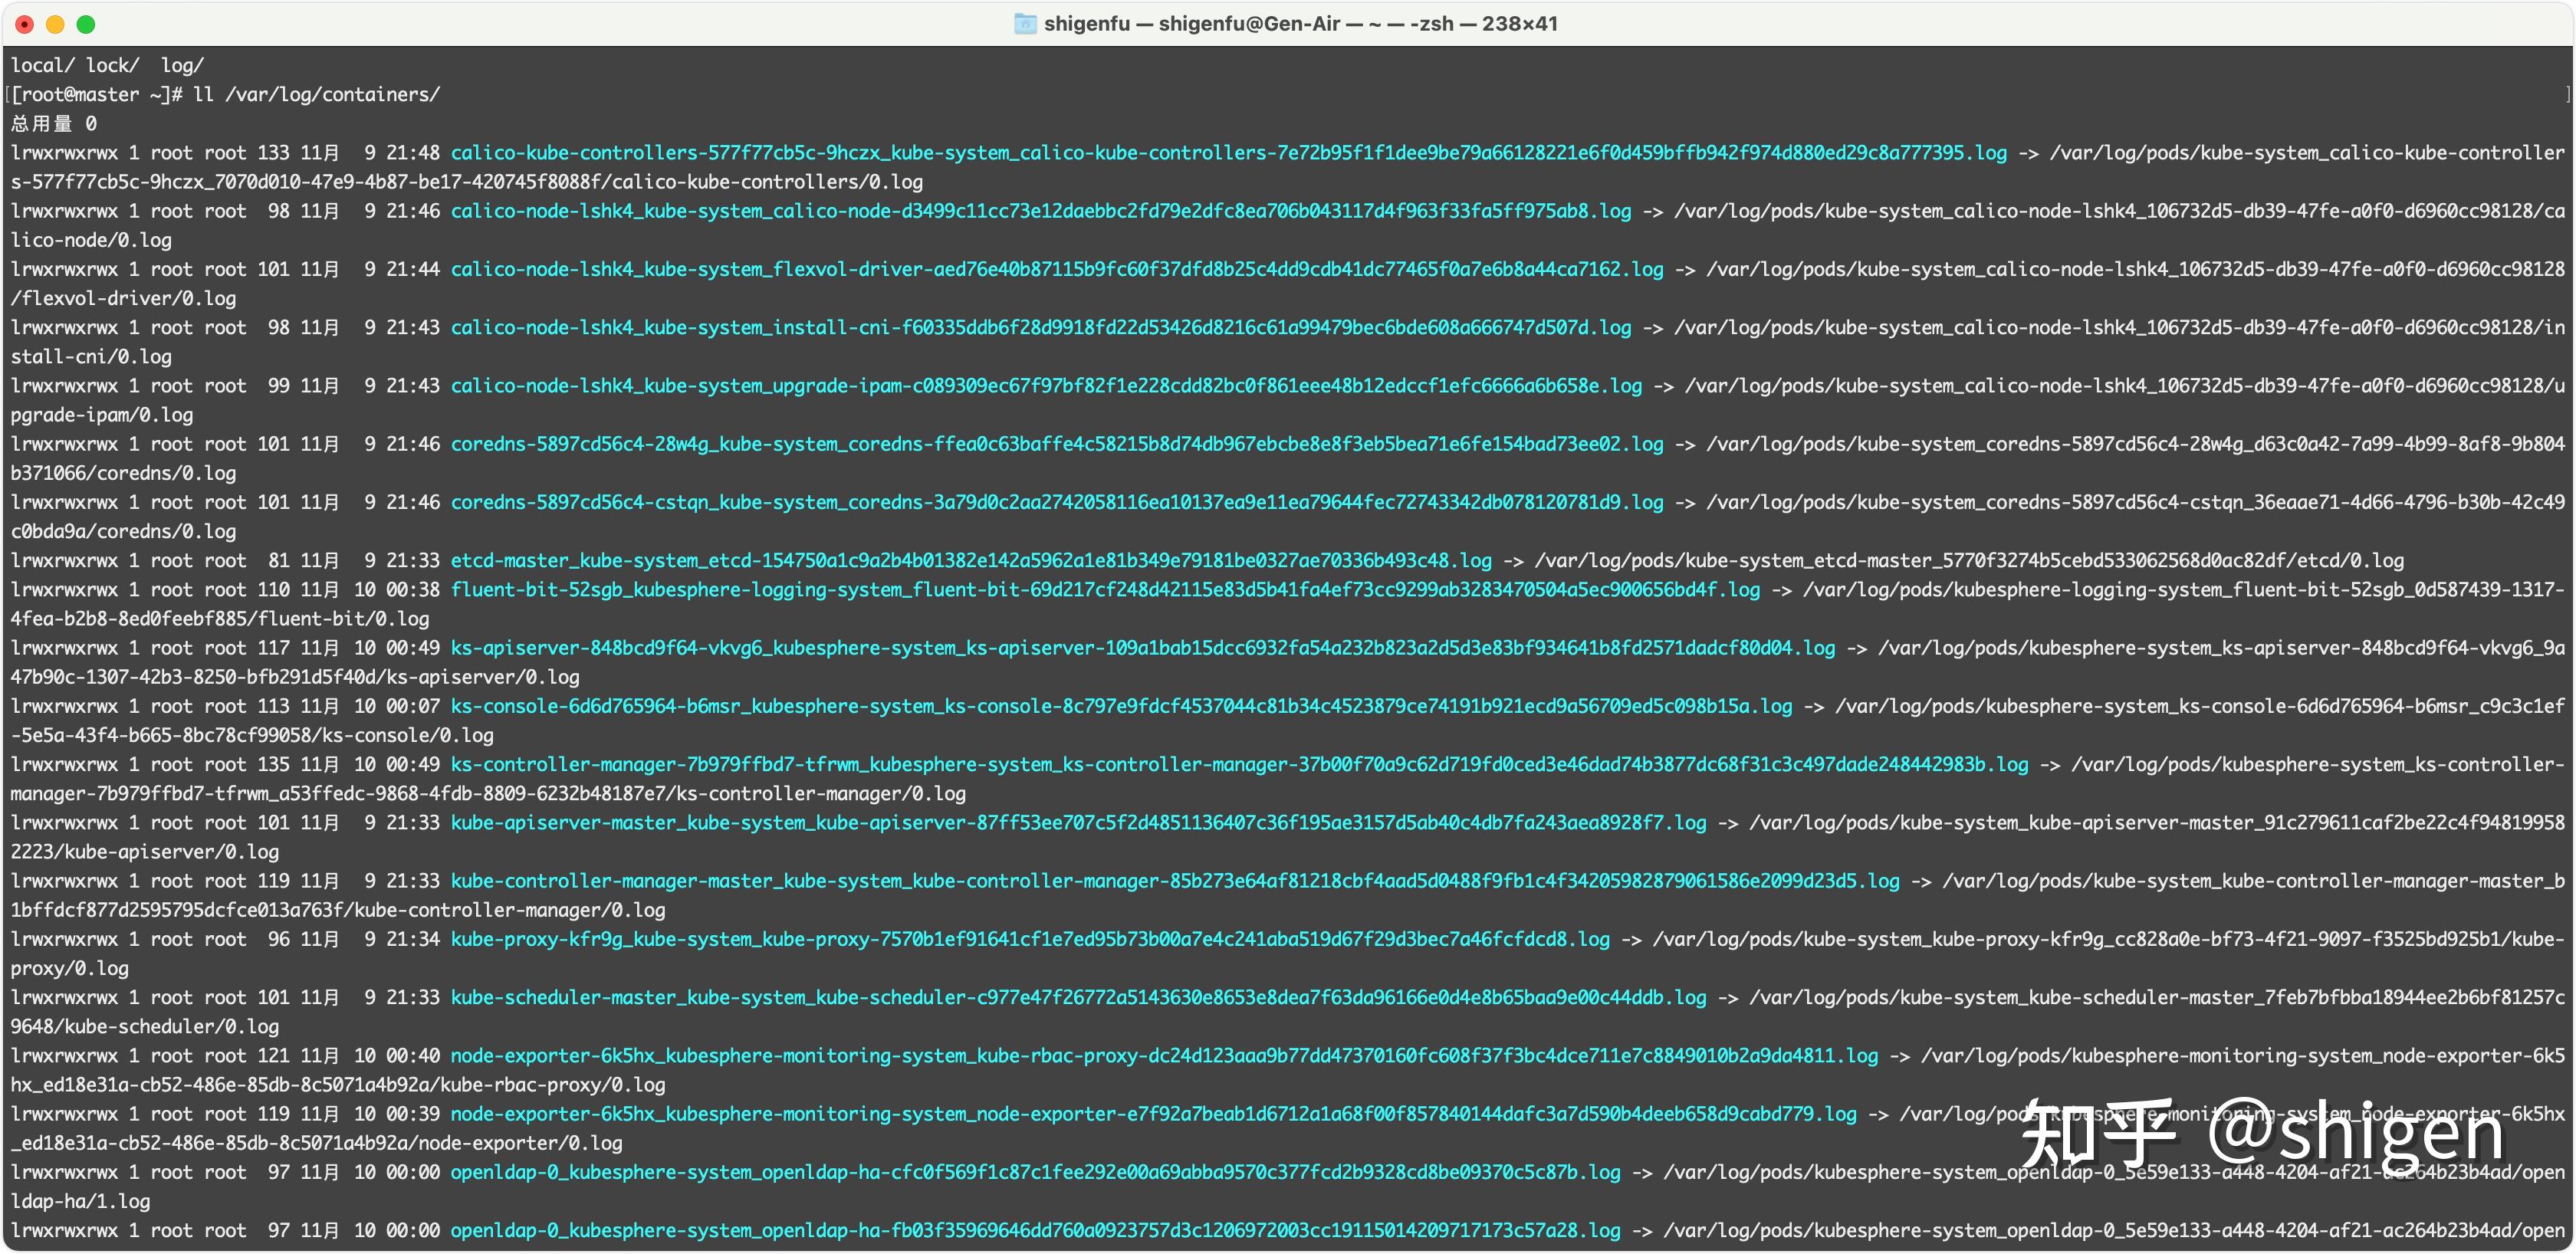The height and width of the screenshot is (1254, 2576).
Task: Click the folder icon in title bar
Action: pos(1025,24)
